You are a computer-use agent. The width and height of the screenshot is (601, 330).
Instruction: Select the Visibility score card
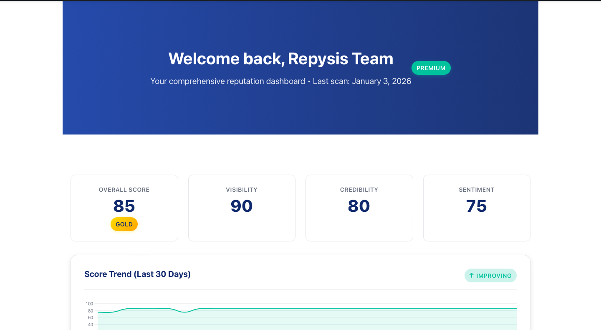coord(242,208)
